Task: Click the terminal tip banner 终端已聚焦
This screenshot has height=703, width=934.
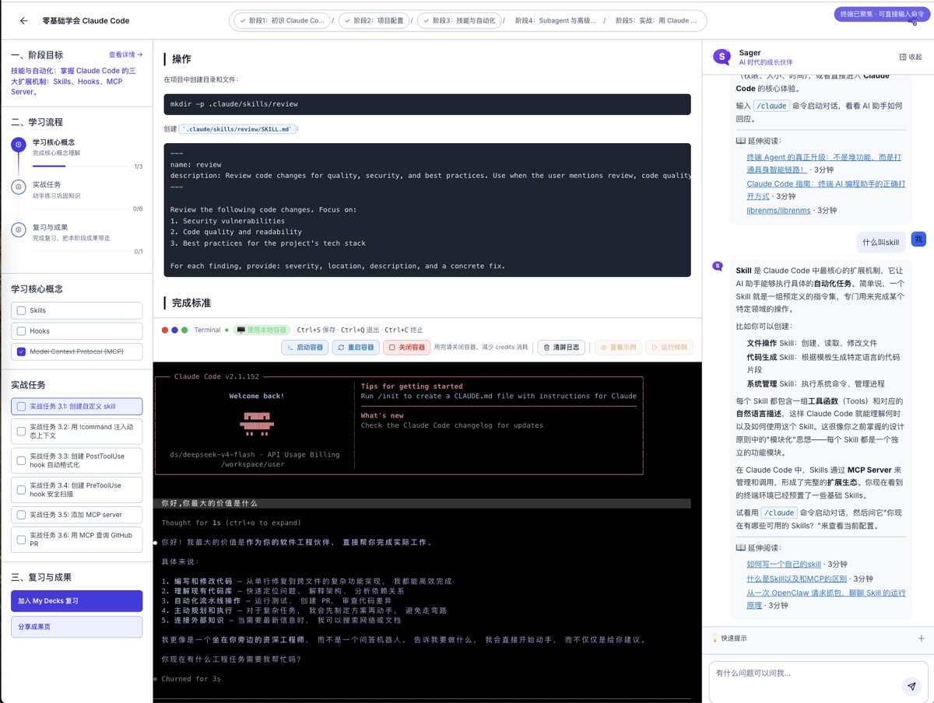Action: tap(882, 14)
